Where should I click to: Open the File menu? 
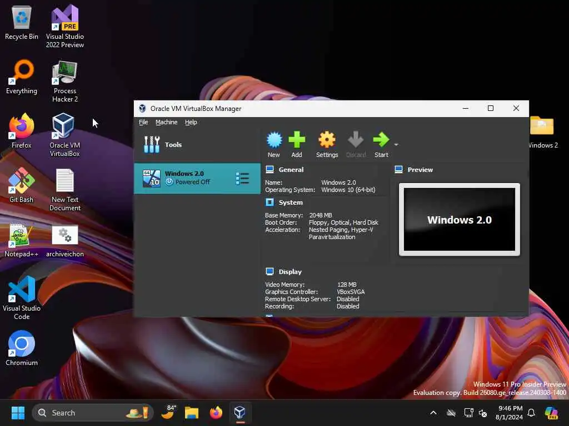(x=143, y=122)
